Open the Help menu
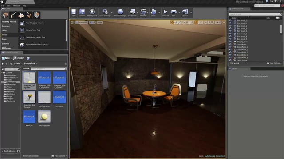 point(24,6)
